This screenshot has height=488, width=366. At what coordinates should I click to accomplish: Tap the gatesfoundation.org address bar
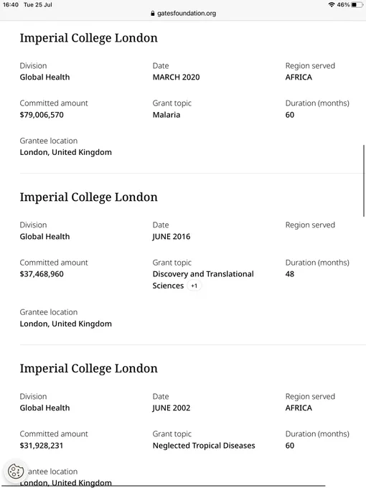(183, 14)
